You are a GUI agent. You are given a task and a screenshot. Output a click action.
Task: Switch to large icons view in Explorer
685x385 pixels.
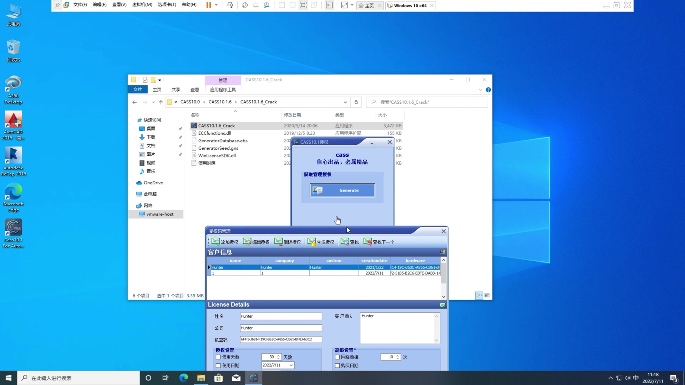pos(487,296)
